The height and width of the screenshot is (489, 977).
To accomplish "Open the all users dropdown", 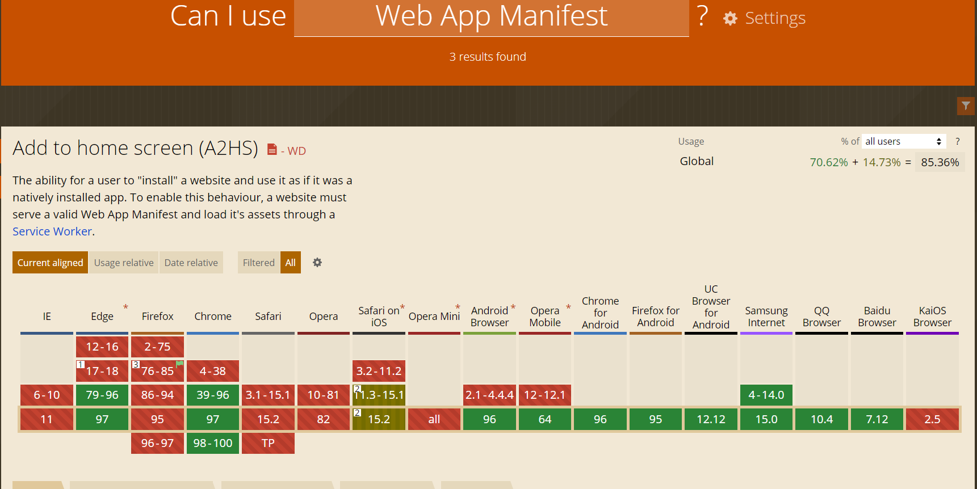I will [904, 141].
